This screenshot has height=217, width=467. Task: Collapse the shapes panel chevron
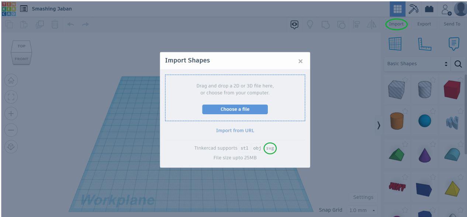378,125
